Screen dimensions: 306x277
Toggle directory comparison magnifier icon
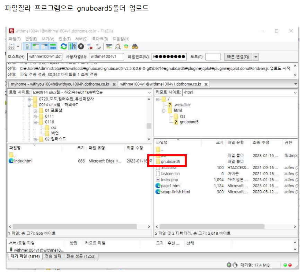(x=118, y=46)
